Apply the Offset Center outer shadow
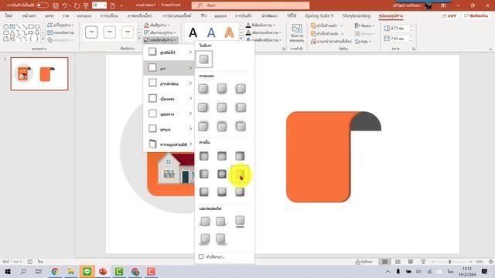The height and width of the screenshot is (278, 495). pyautogui.click(x=222, y=107)
